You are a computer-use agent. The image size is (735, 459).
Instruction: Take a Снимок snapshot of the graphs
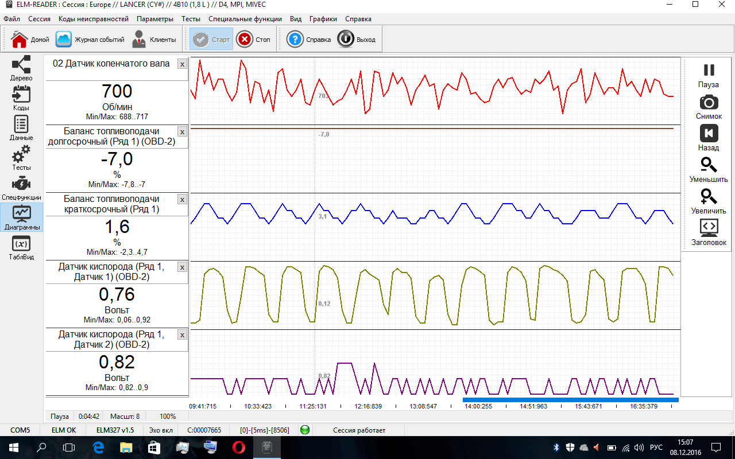(x=709, y=106)
